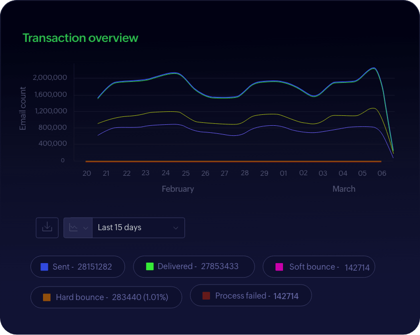This screenshot has width=420, height=335.
Task: Click the arrow inside the date range box
Action: [175, 228]
